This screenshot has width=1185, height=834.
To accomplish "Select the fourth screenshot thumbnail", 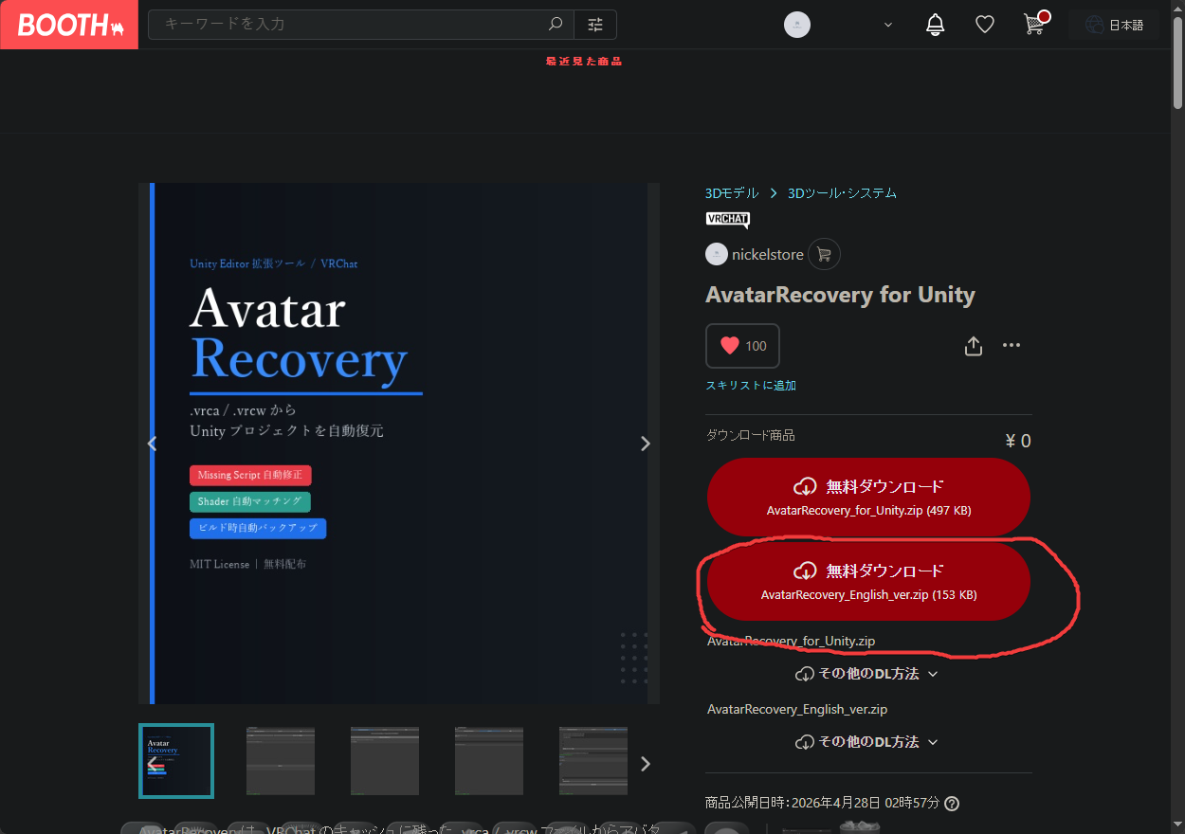I will [x=489, y=761].
